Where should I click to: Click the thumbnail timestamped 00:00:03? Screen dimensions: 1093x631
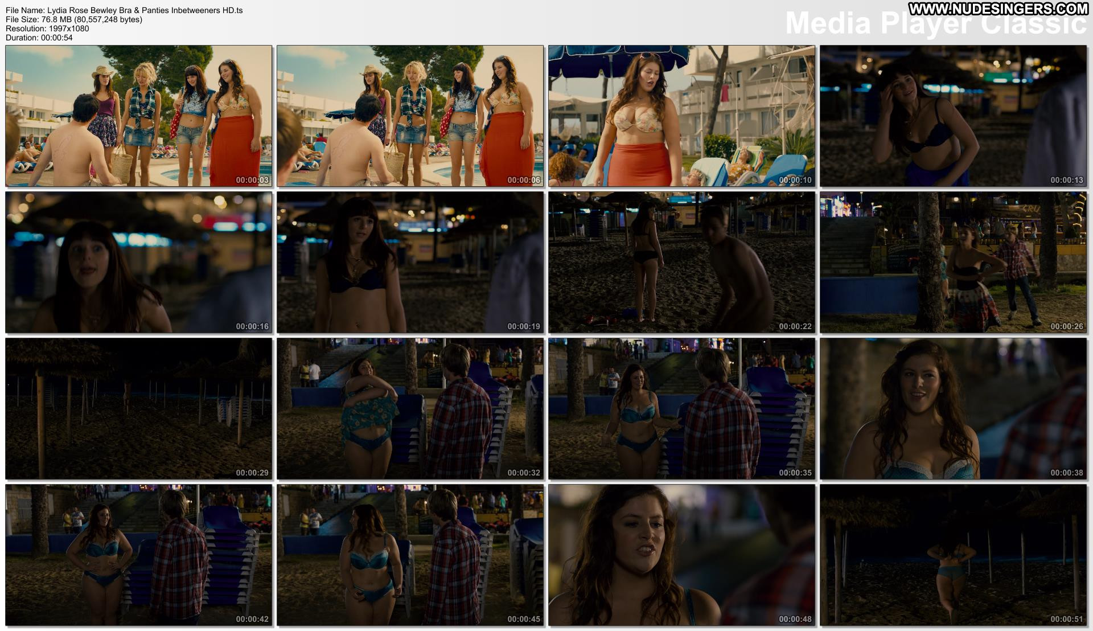138,116
